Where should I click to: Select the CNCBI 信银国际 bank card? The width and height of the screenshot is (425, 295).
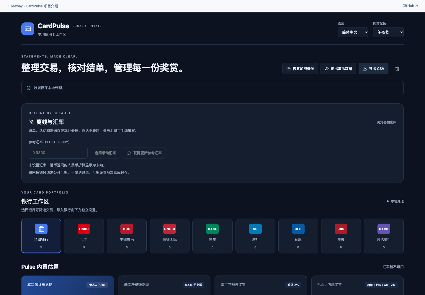click(170, 236)
